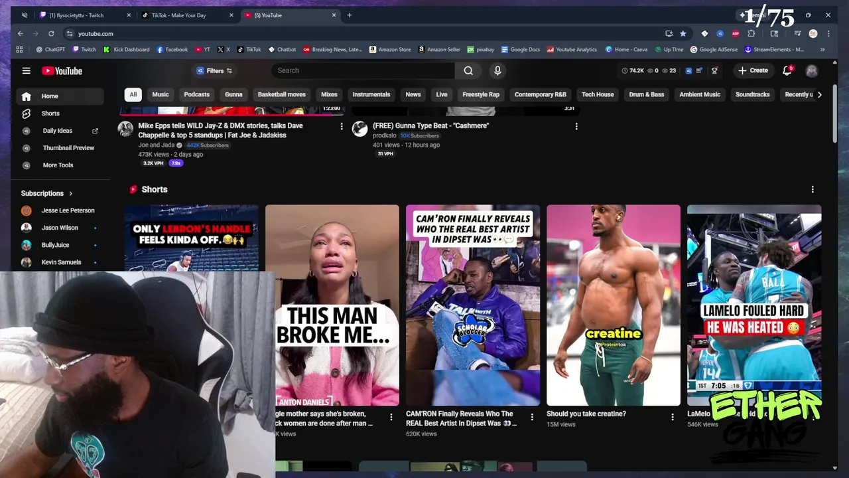Select the Soundtracks chip
This screenshot has height=478, width=849.
[x=753, y=94]
